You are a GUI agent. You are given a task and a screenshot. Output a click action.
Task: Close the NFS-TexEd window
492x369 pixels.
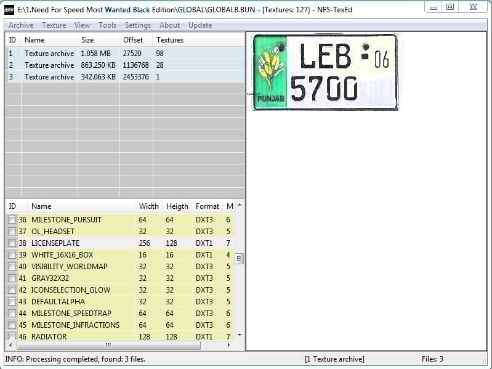click(473, 7)
